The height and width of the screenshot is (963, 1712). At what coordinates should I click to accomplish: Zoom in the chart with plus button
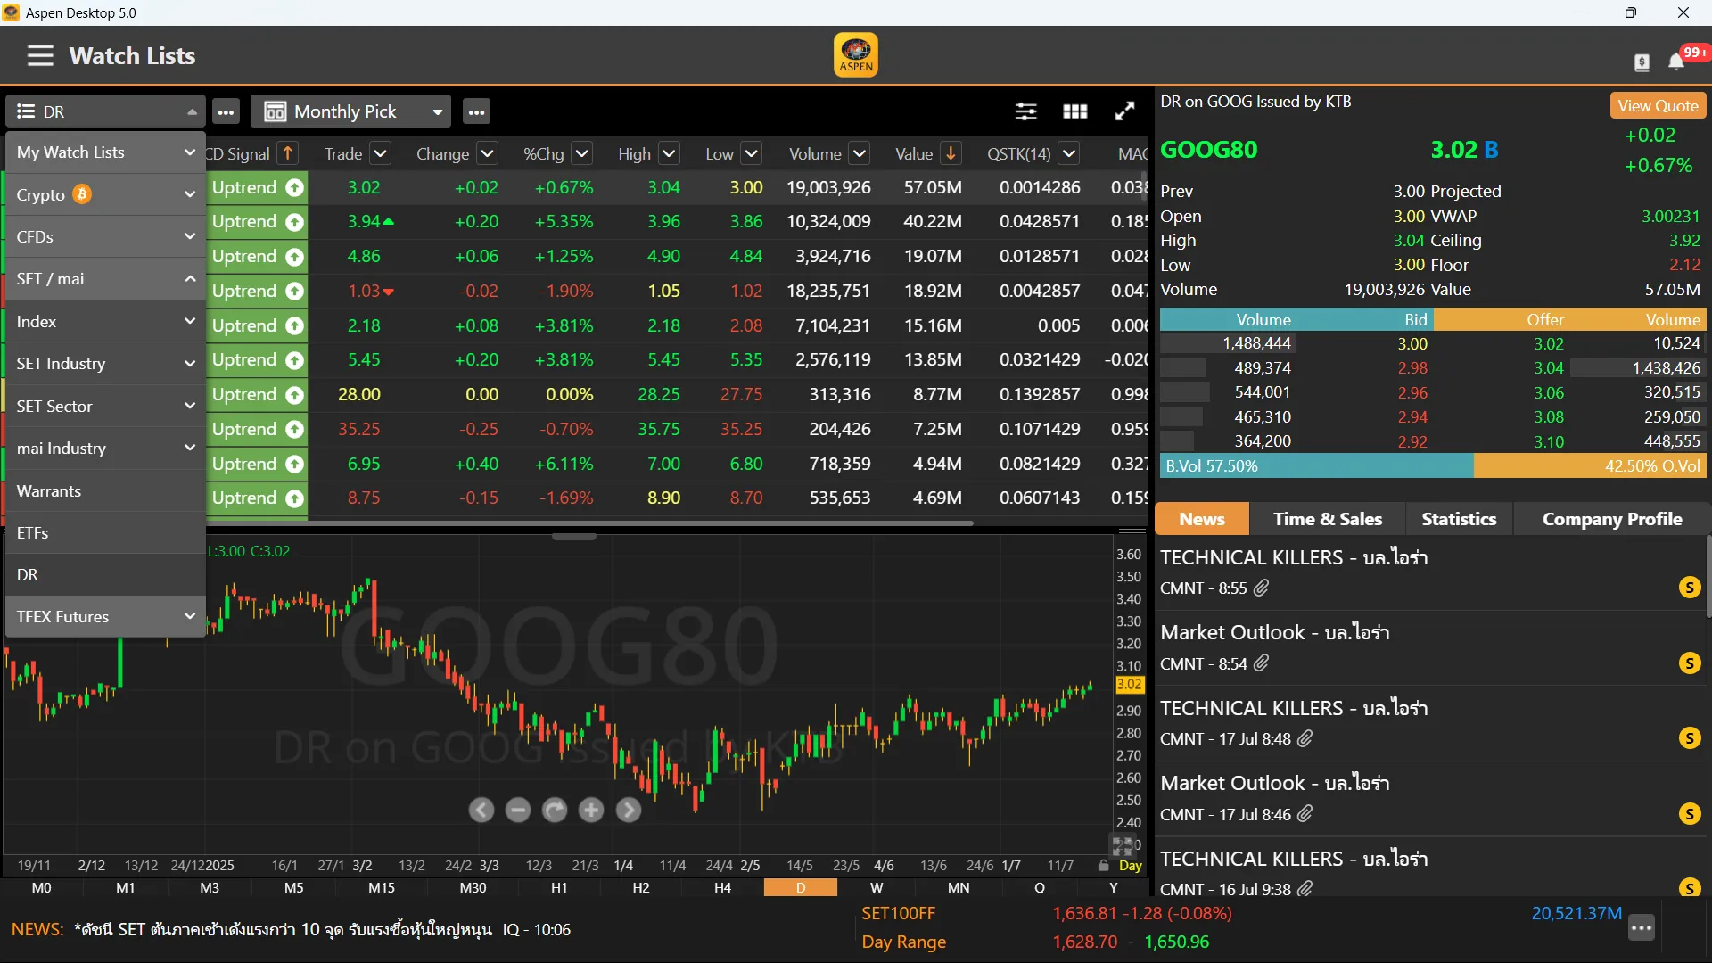591,810
